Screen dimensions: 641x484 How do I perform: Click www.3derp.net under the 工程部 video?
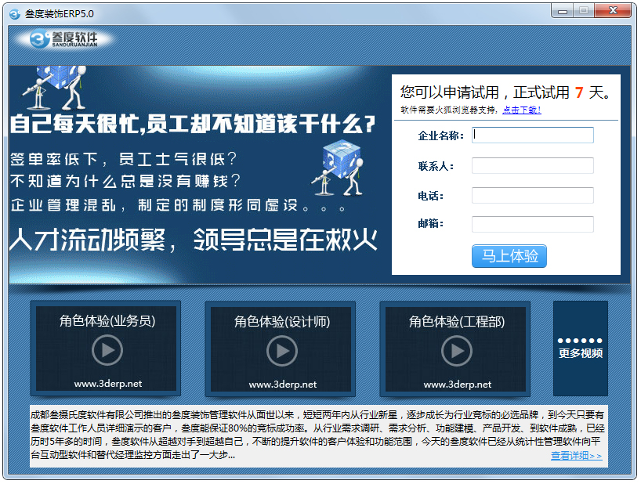(458, 384)
